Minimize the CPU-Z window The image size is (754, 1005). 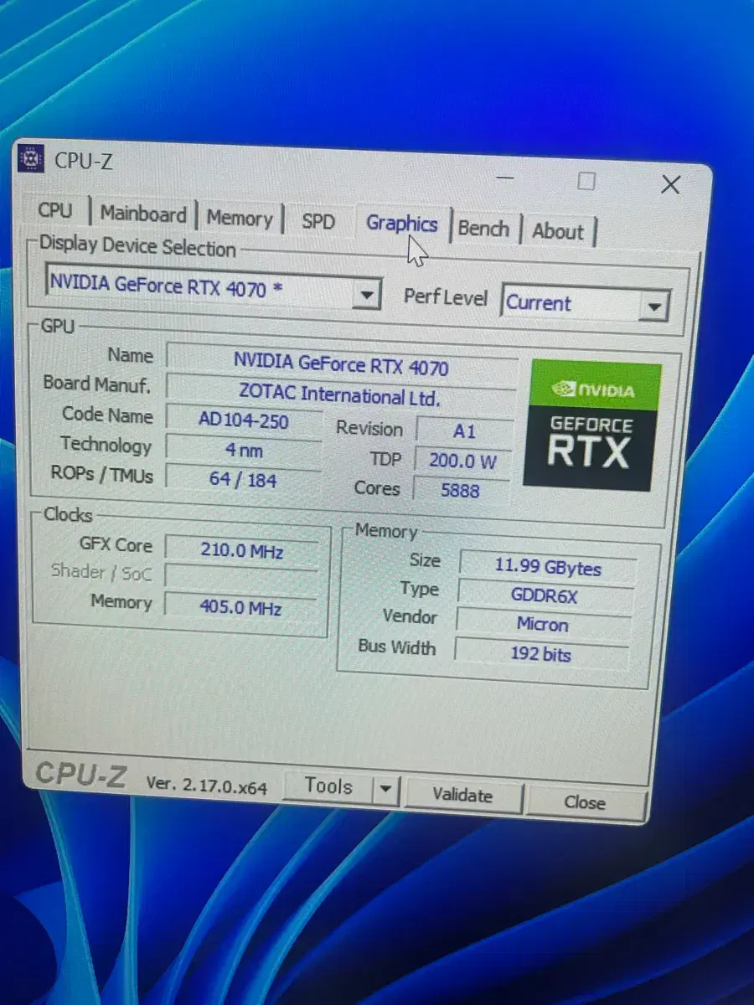(506, 178)
